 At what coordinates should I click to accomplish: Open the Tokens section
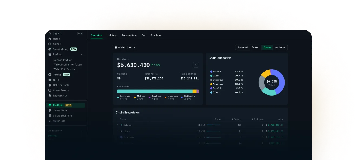tap(57, 75)
